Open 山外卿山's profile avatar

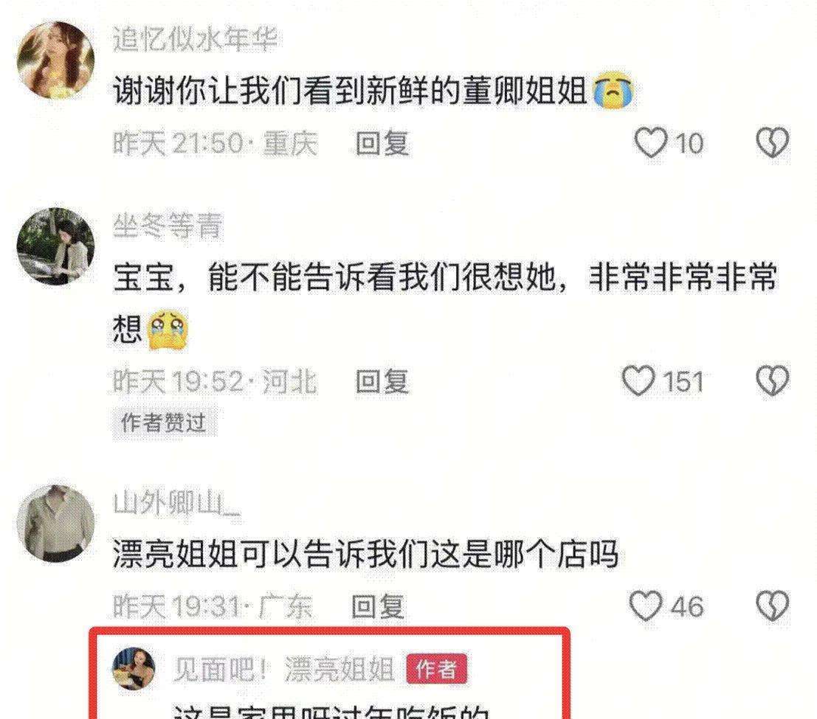[56, 524]
